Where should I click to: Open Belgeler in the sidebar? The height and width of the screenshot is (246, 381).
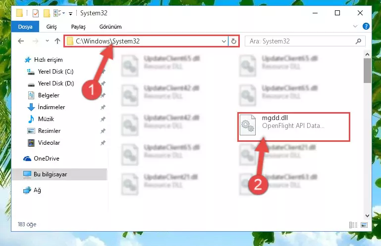[x=49, y=95]
